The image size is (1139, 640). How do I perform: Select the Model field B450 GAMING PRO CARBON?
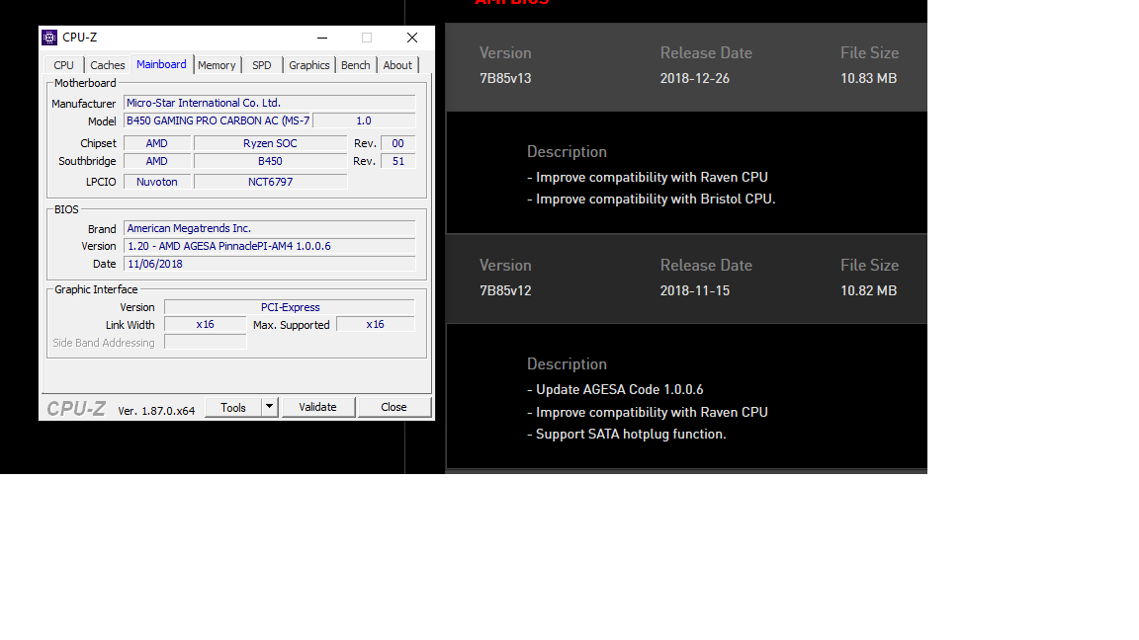218,120
